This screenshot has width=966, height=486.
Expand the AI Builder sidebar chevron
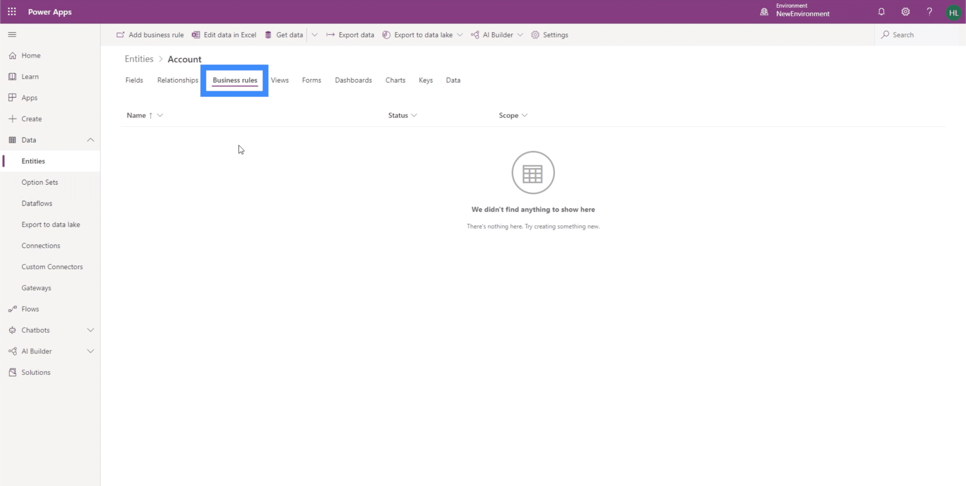(91, 351)
